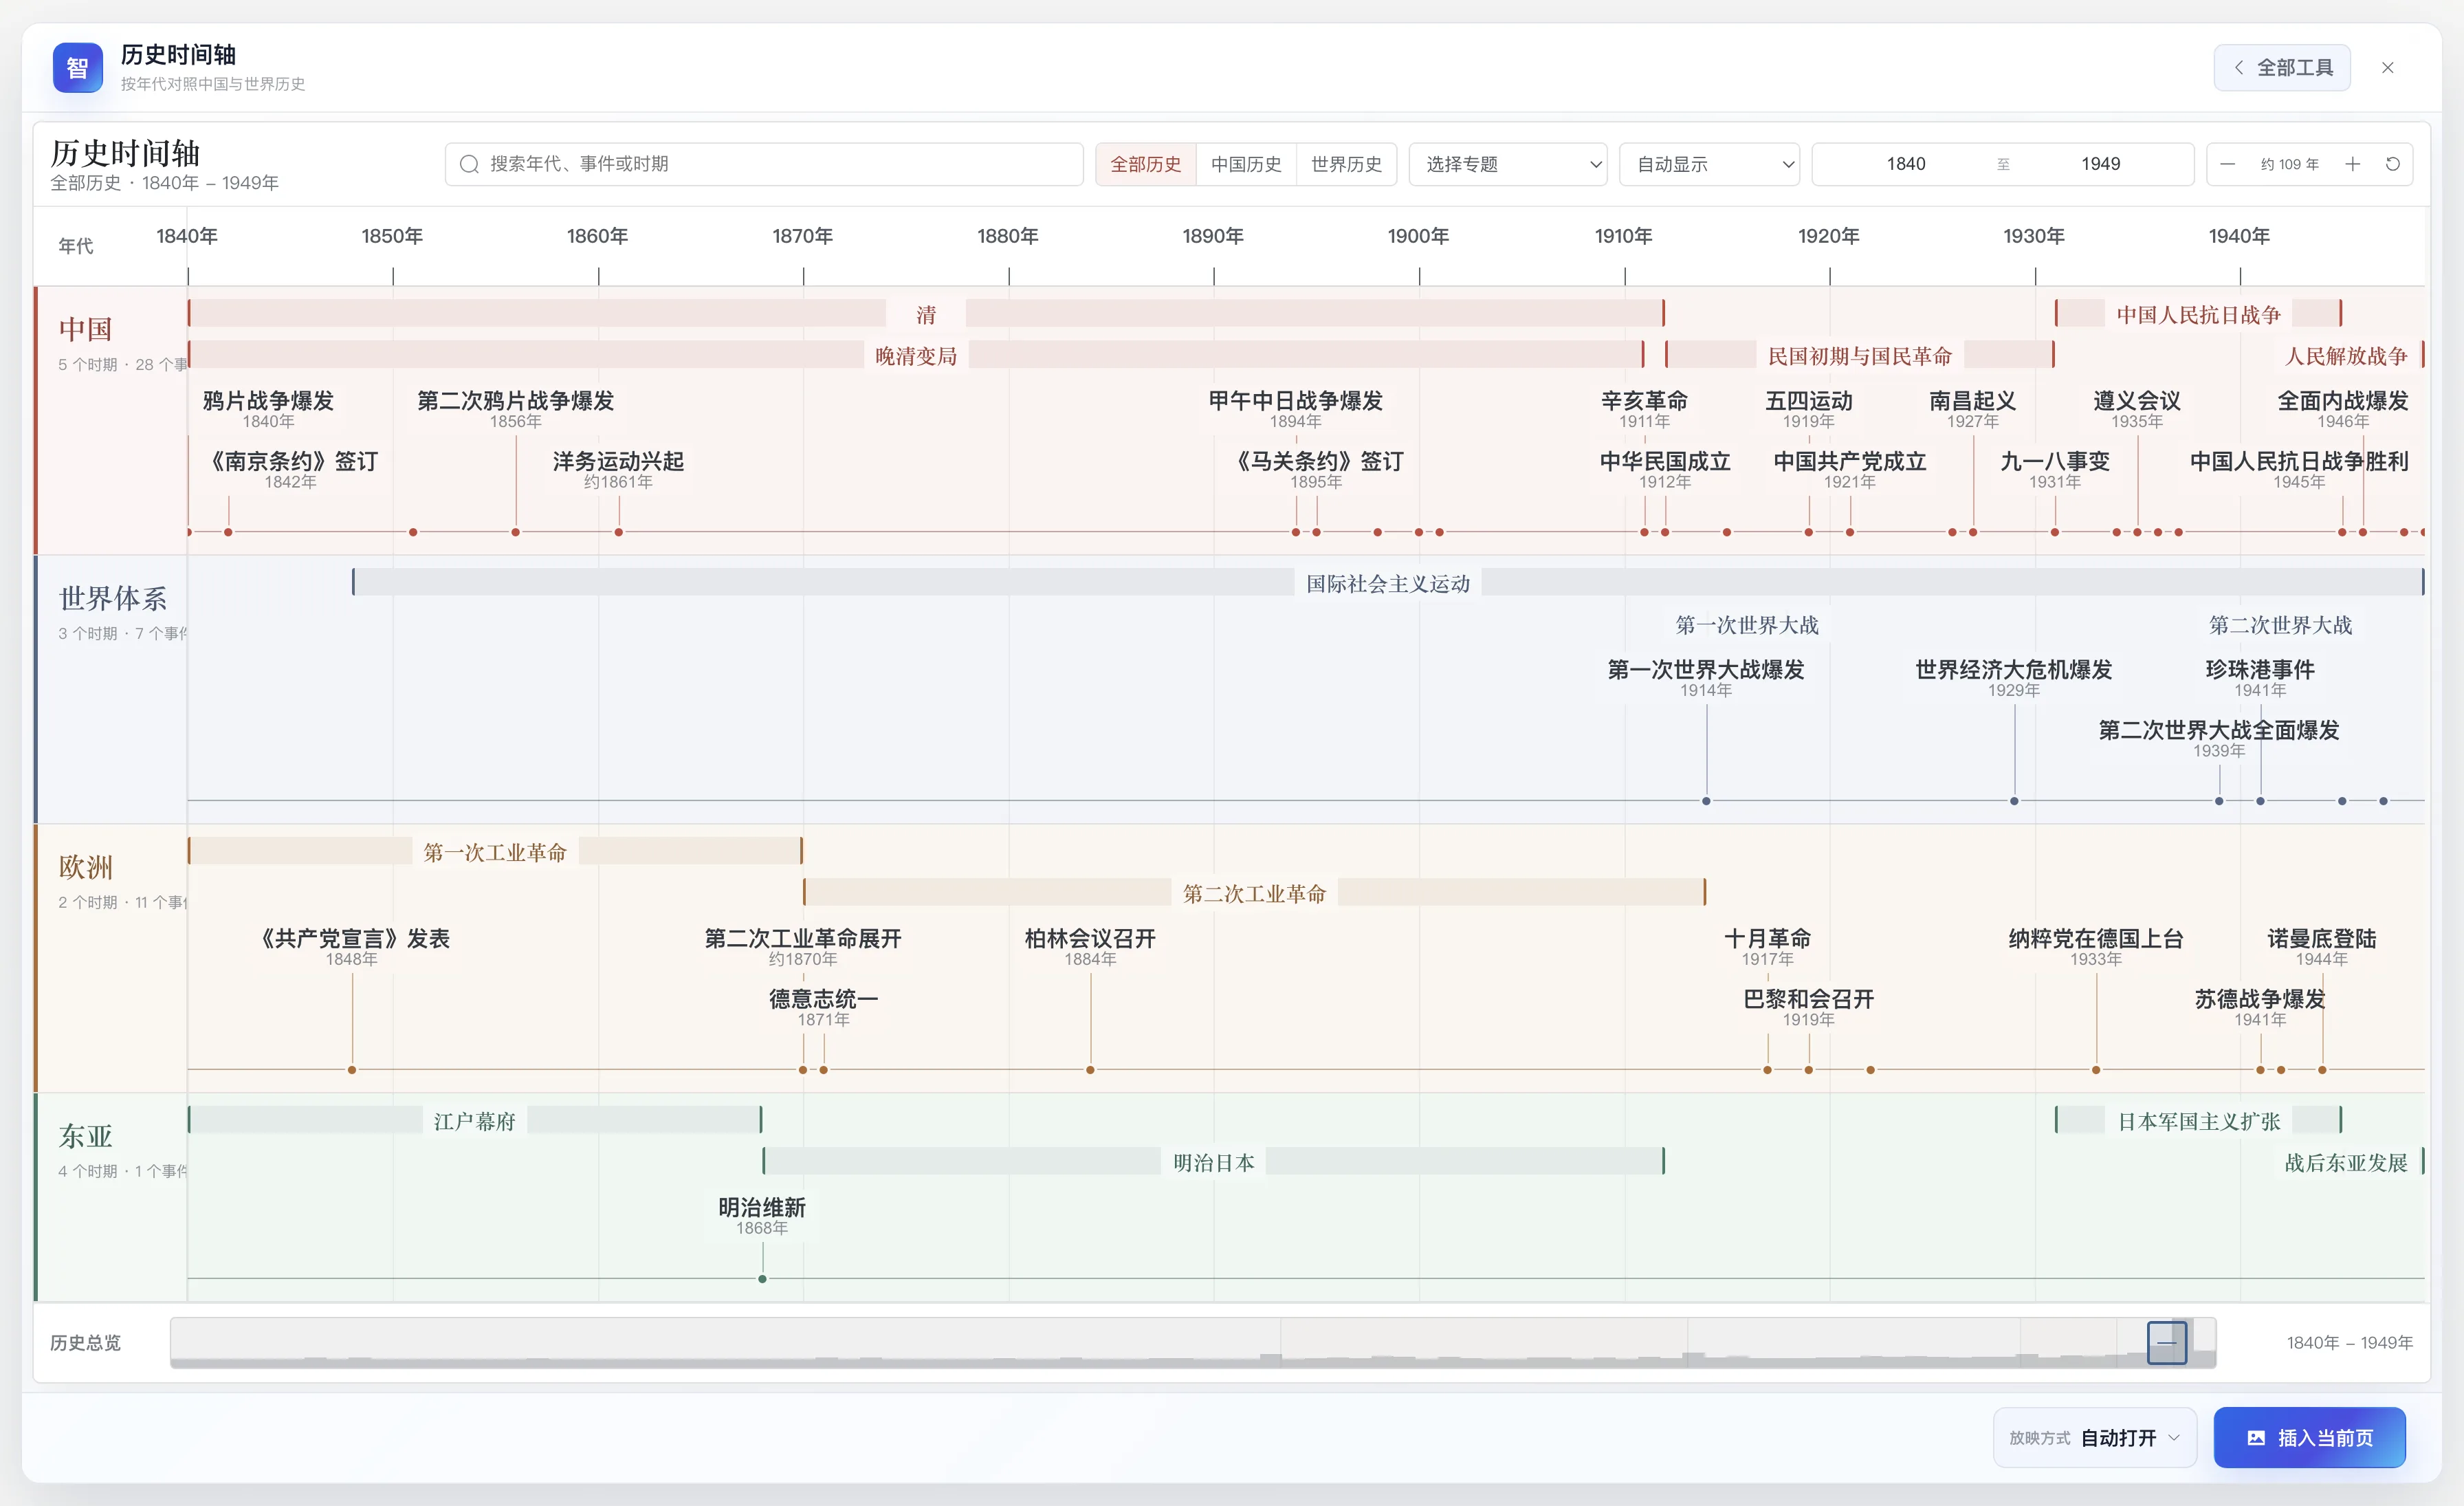Click the 插入当前页 button
The height and width of the screenshot is (1506, 2464).
[2309, 1438]
